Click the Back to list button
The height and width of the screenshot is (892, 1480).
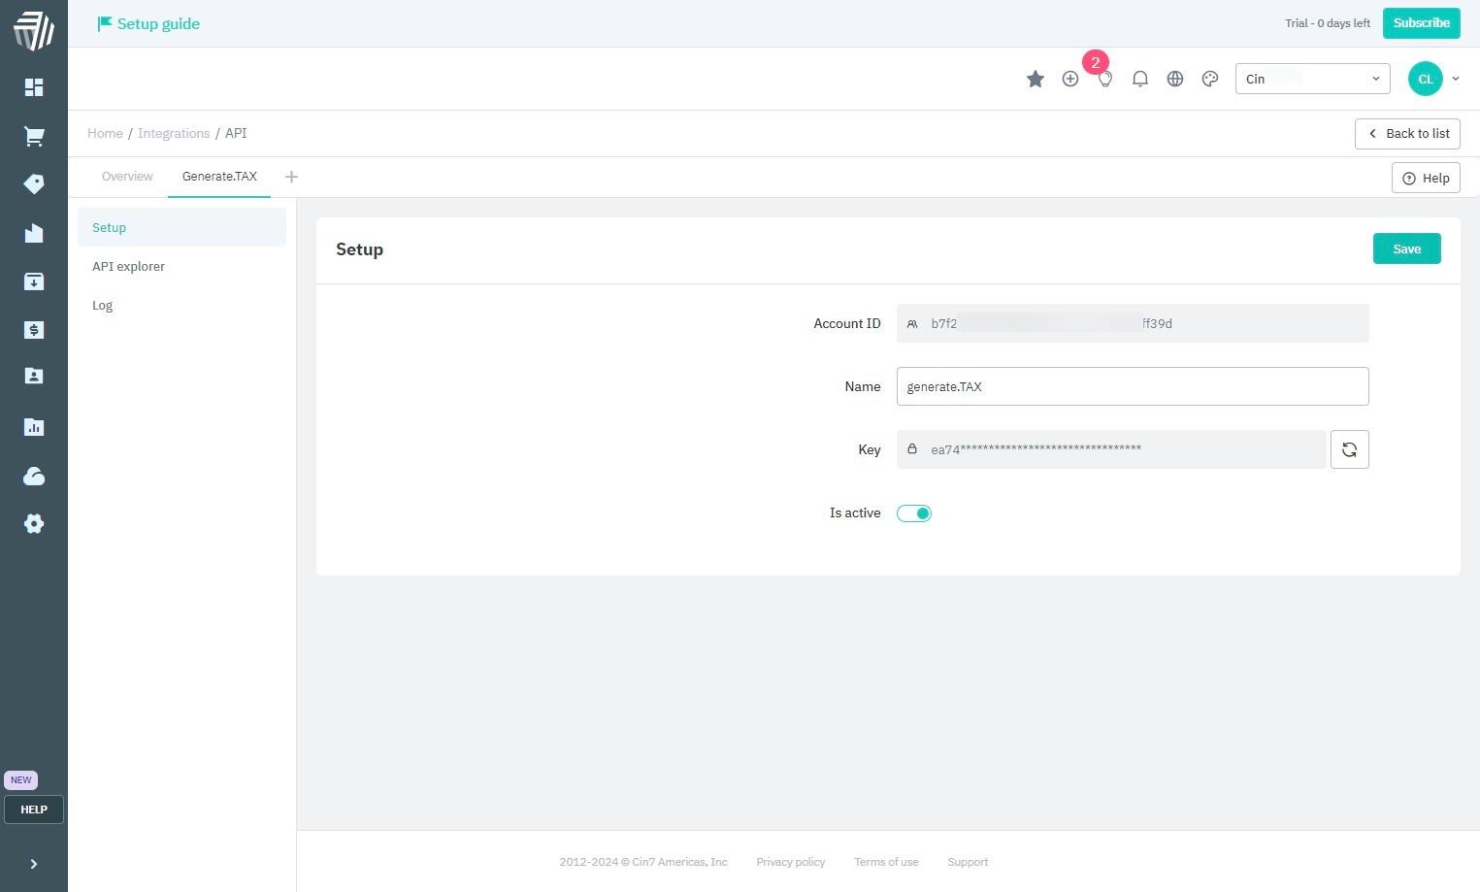pos(1407,134)
